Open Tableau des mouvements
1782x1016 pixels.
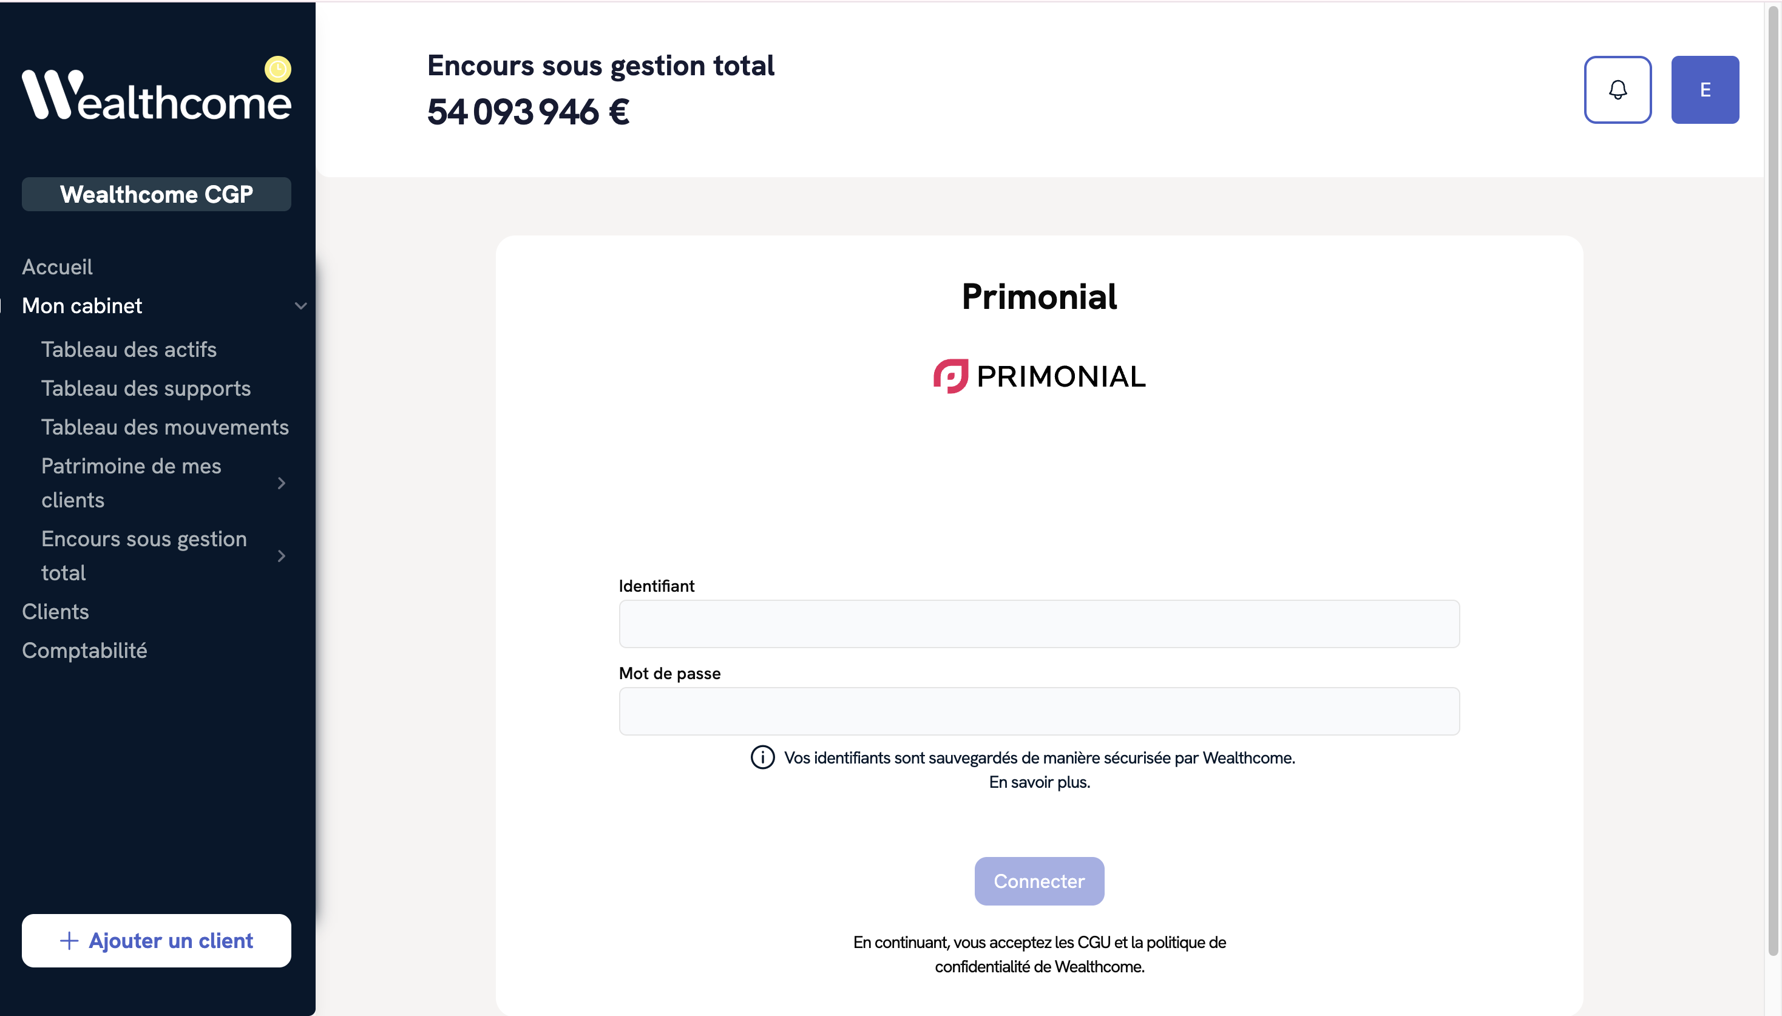(164, 427)
